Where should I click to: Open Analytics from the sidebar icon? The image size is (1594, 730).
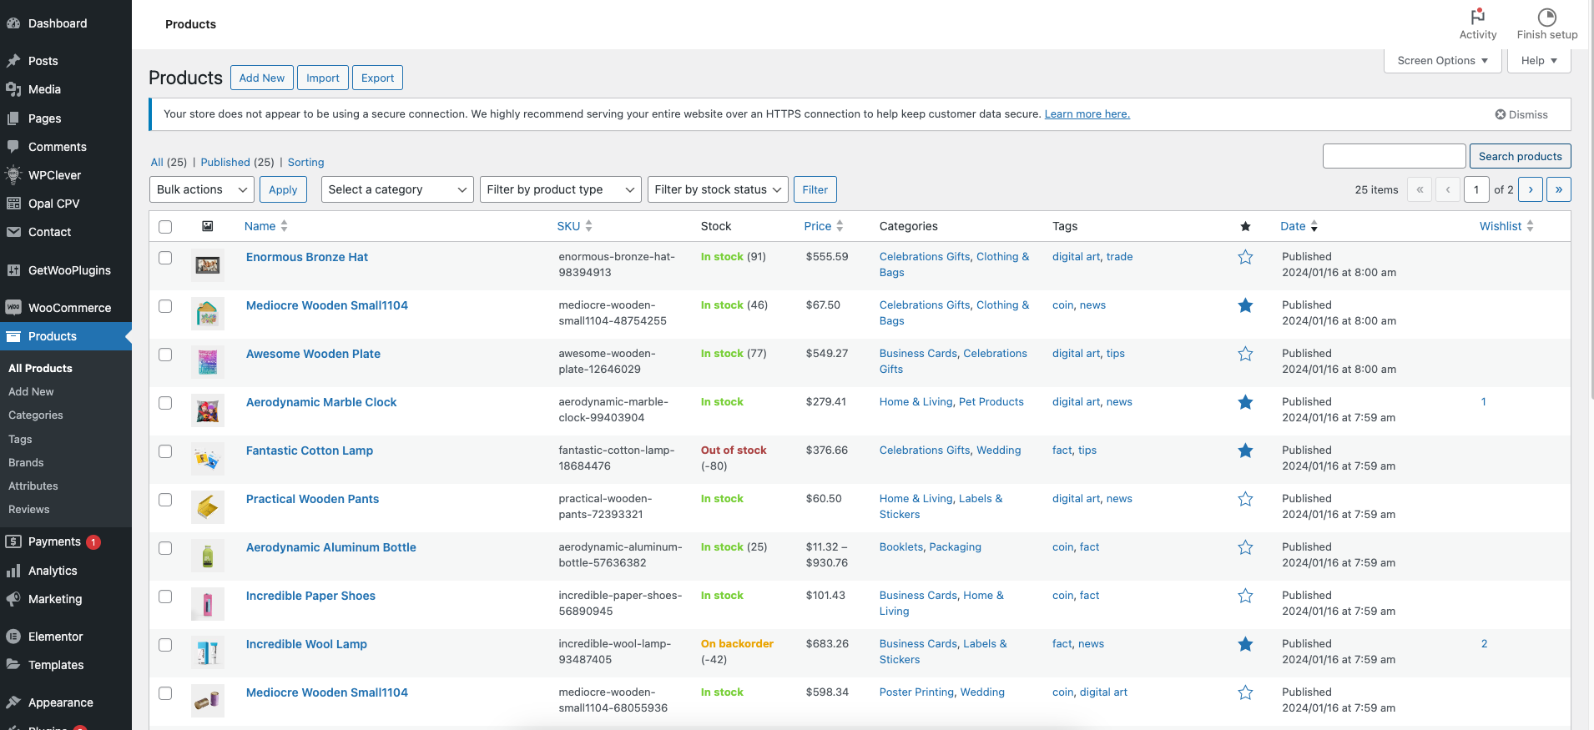click(13, 571)
